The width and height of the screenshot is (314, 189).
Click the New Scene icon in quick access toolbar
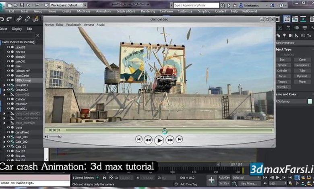pos(9,5)
